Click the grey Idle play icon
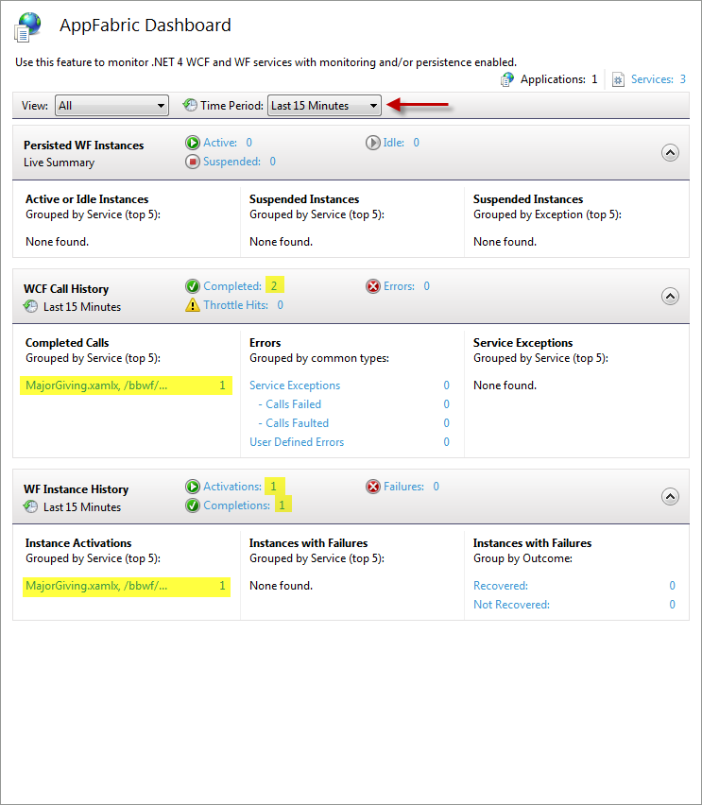 click(372, 143)
